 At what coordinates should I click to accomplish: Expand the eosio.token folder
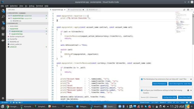click(14, 26)
